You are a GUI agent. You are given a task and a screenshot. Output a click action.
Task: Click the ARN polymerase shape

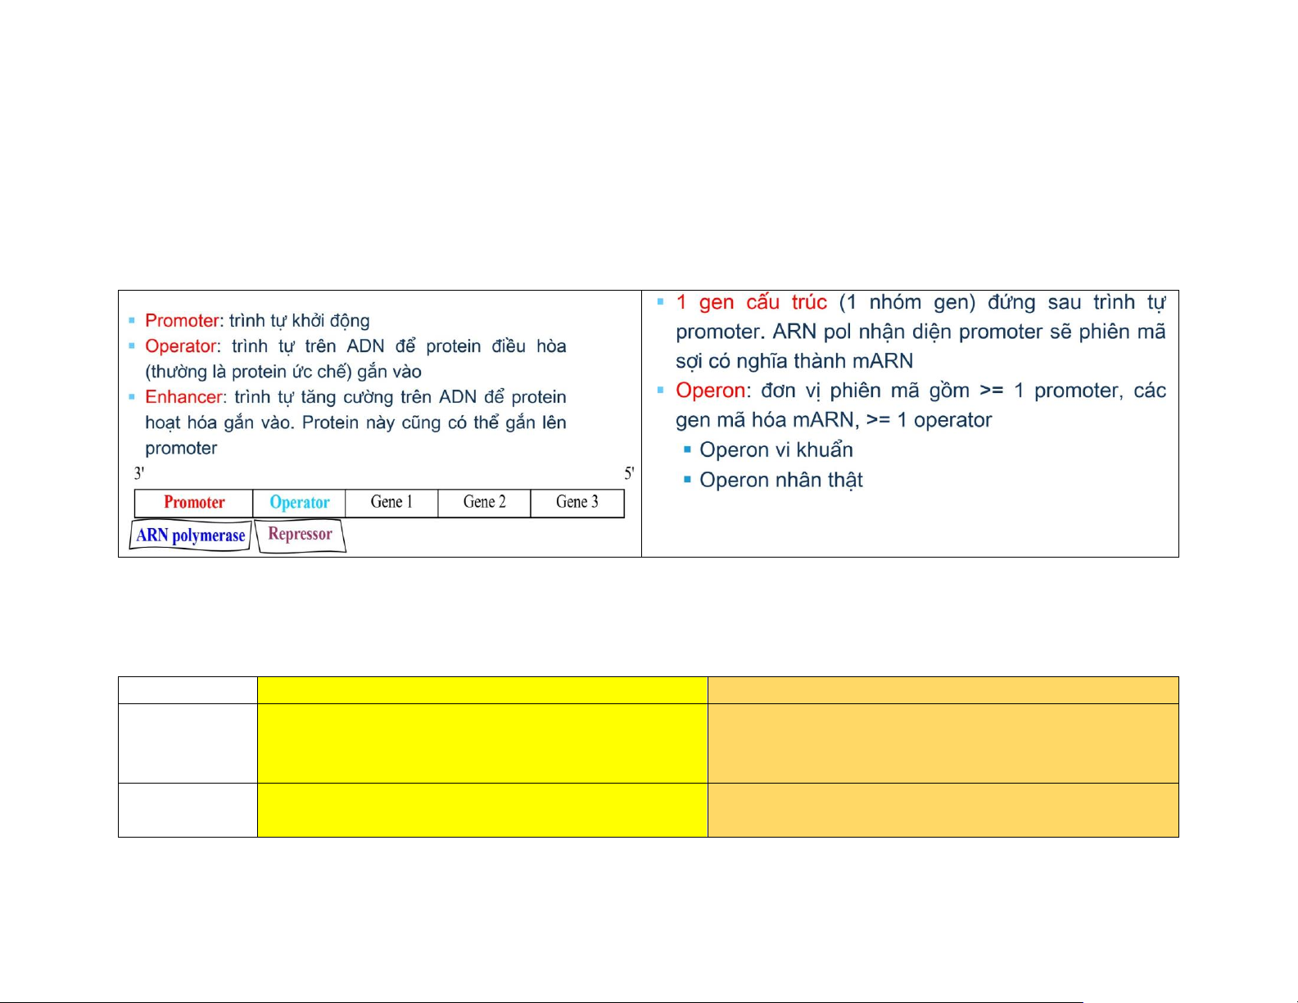pyautogui.click(x=191, y=535)
